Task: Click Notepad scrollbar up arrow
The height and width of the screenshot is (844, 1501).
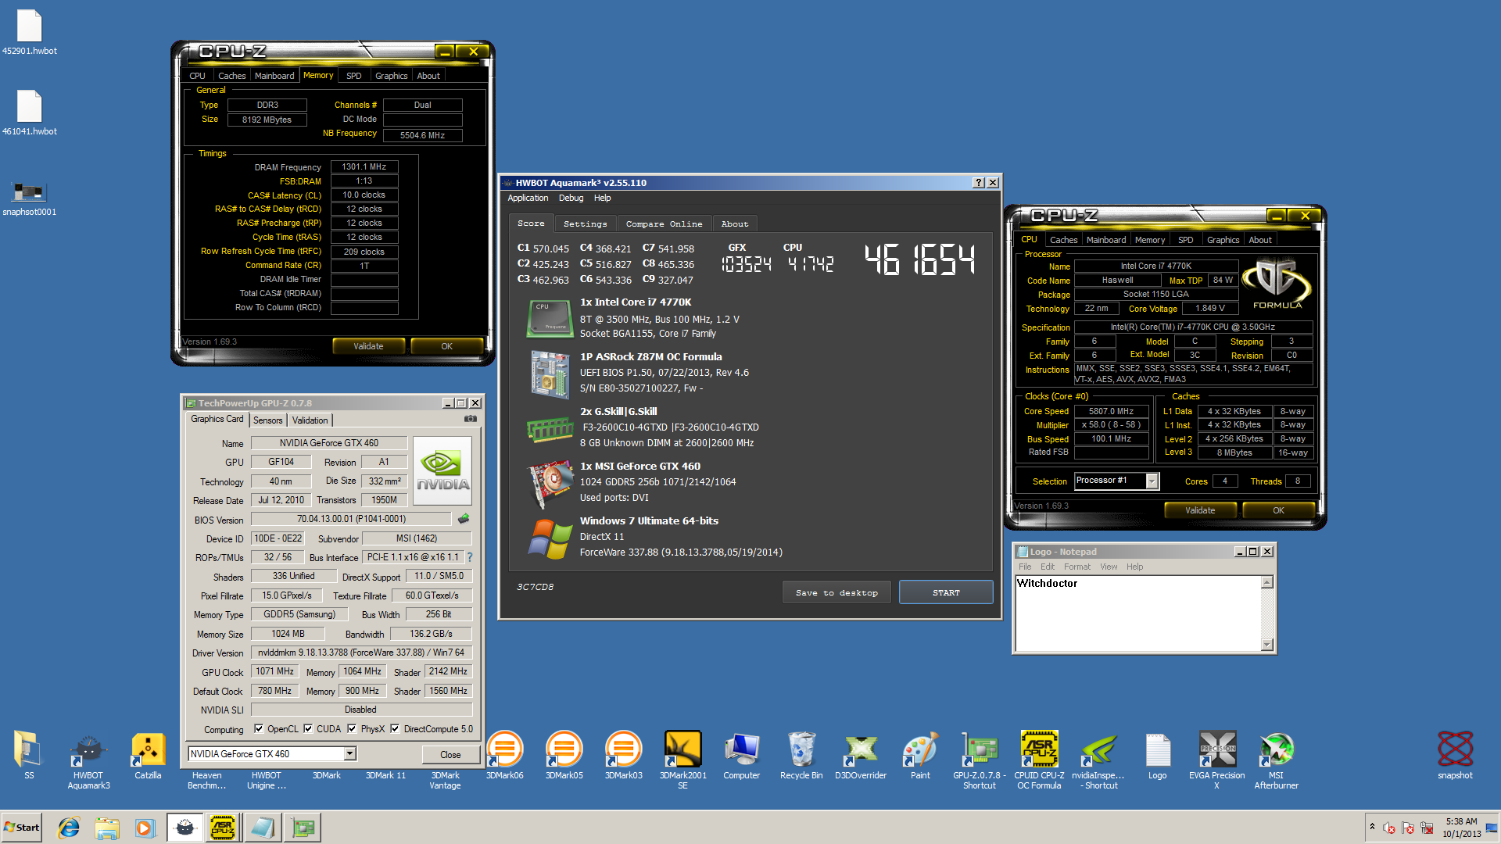Action: [x=1267, y=582]
